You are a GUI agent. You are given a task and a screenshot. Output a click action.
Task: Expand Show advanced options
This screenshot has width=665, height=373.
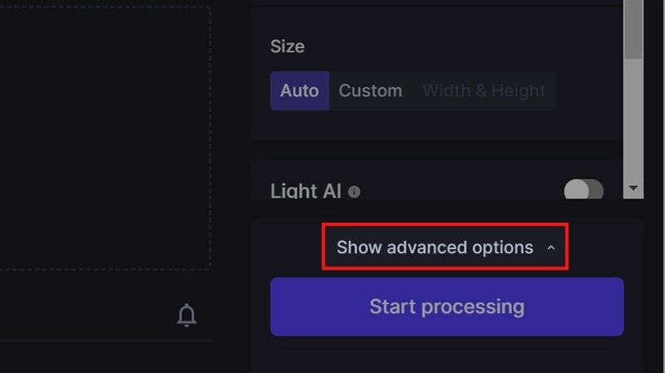[x=445, y=247]
